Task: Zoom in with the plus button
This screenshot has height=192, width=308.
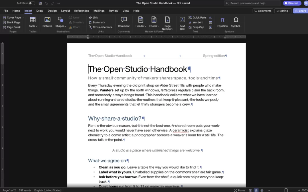Action: click(x=299, y=190)
